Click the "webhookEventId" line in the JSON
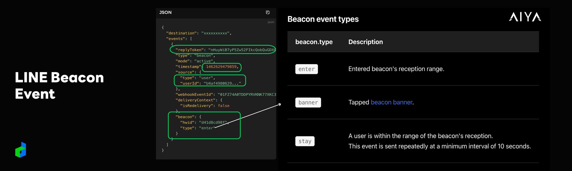Viewport: 572px width, 171px height. (226, 95)
